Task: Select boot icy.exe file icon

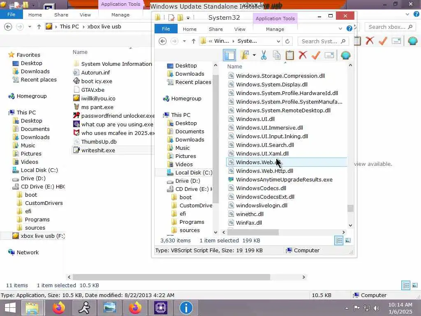Action: click(76, 81)
